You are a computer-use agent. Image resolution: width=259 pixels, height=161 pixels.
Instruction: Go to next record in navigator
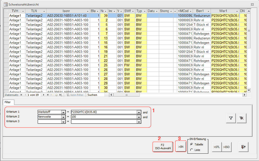click(44, 95)
